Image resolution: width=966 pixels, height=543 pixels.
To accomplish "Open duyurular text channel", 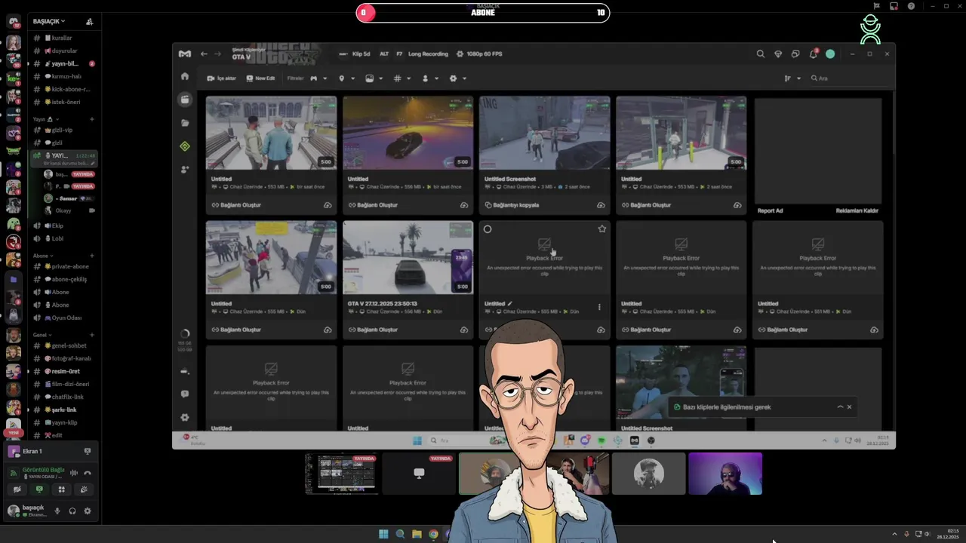I will (x=63, y=51).
